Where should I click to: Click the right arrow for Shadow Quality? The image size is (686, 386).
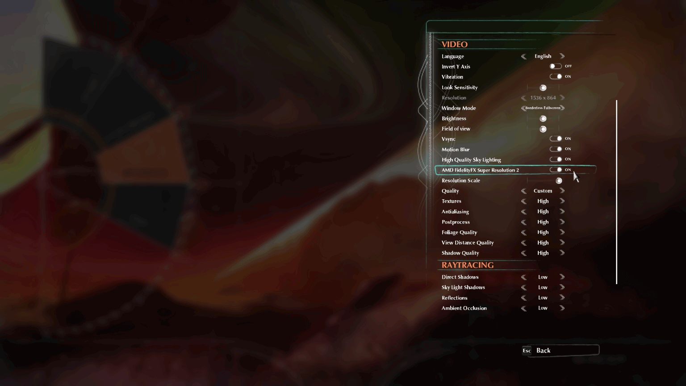coord(562,253)
